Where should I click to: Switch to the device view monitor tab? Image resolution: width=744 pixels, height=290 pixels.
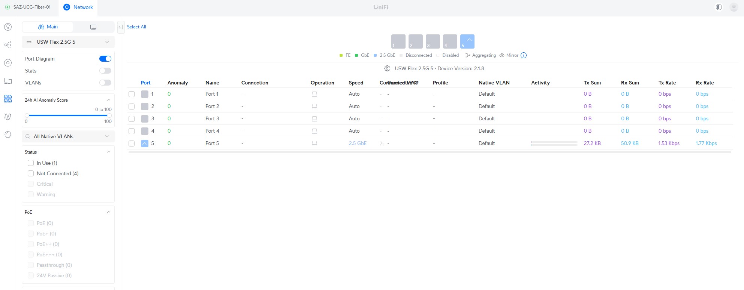[93, 27]
